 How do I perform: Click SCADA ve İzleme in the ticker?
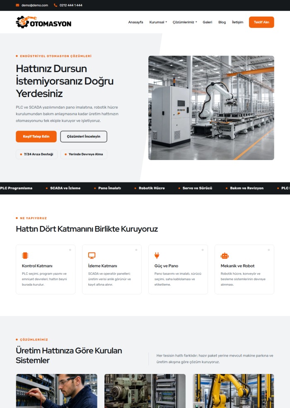coord(65,188)
